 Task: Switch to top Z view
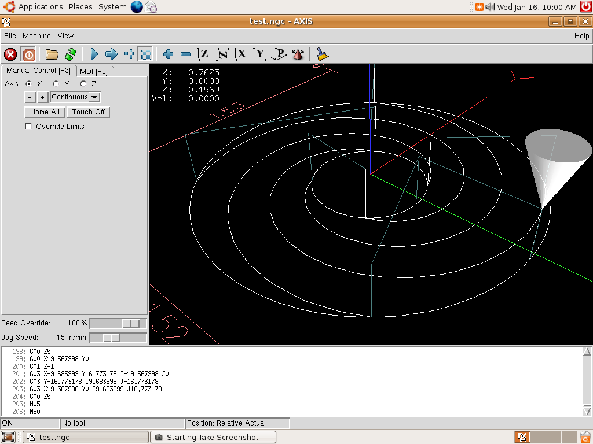203,54
